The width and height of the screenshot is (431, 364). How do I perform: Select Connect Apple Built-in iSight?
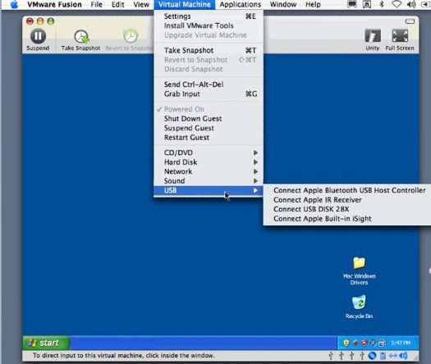(347, 219)
